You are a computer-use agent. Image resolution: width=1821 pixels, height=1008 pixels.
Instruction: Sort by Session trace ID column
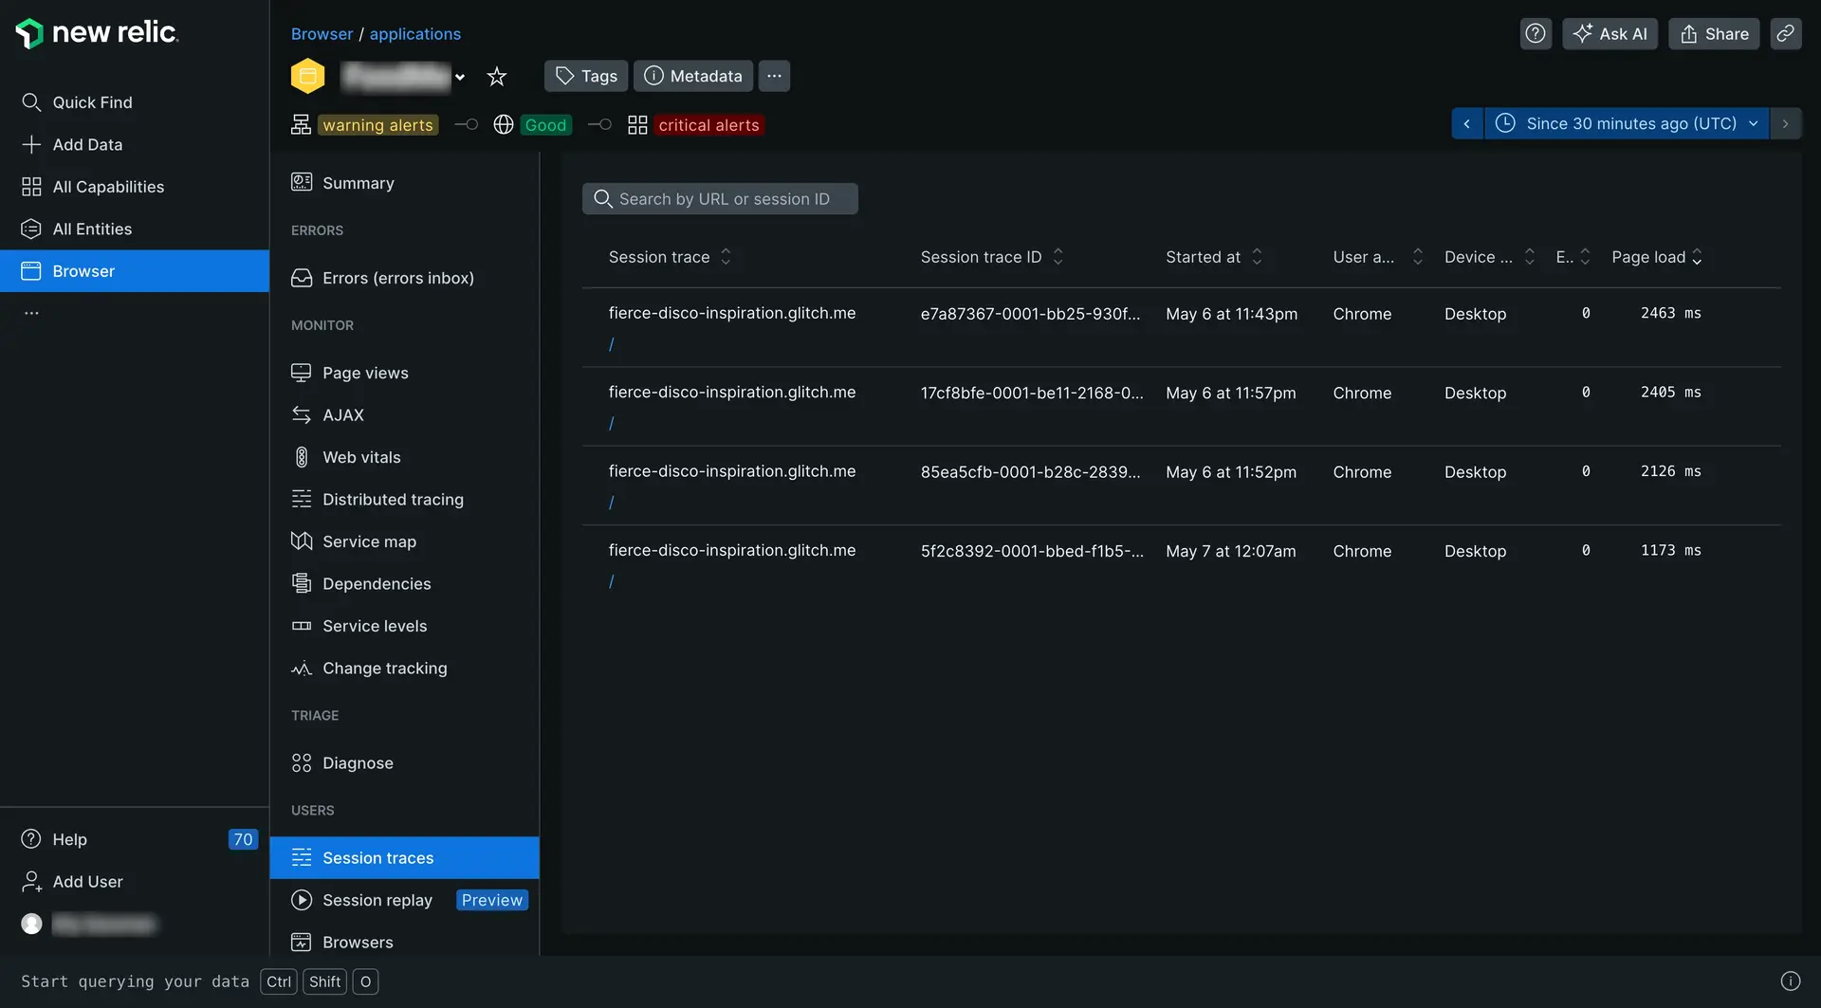pos(1058,257)
